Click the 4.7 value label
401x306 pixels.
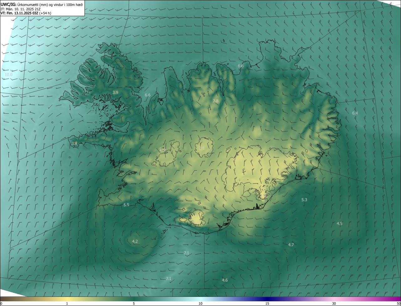(291, 245)
